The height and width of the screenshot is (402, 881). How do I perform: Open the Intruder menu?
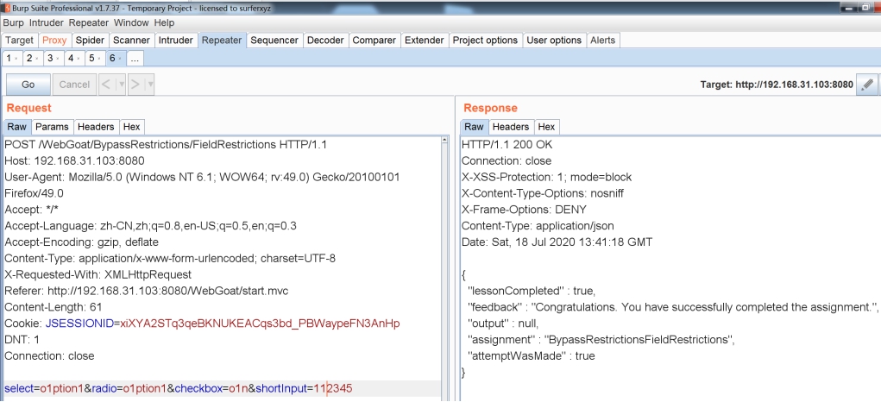[x=47, y=23]
